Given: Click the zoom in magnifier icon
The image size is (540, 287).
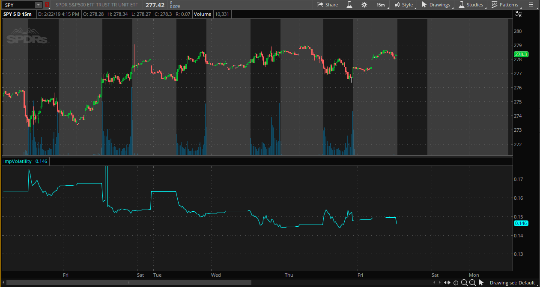Looking at the screenshot, I should point(464,283).
